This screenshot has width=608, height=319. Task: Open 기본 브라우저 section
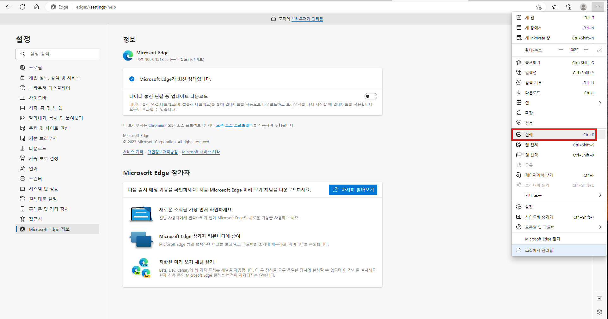(x=57, y=138)
